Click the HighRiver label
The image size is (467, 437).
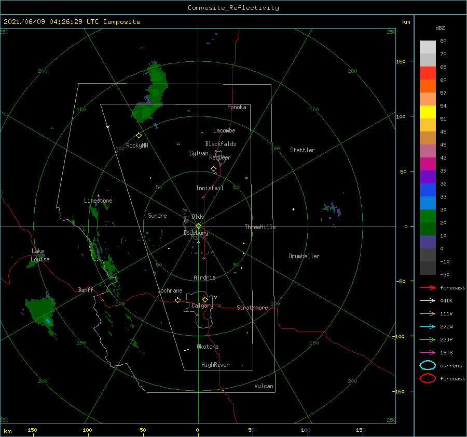[215, 365]
